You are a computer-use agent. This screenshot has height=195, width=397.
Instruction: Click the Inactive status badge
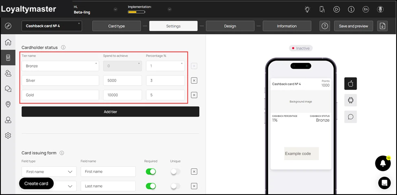point(301,48)
